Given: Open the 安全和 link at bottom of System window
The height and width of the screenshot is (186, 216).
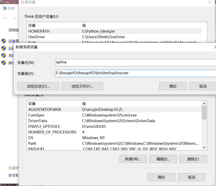Looking at the screenshot, I should [x=14, y=175].
